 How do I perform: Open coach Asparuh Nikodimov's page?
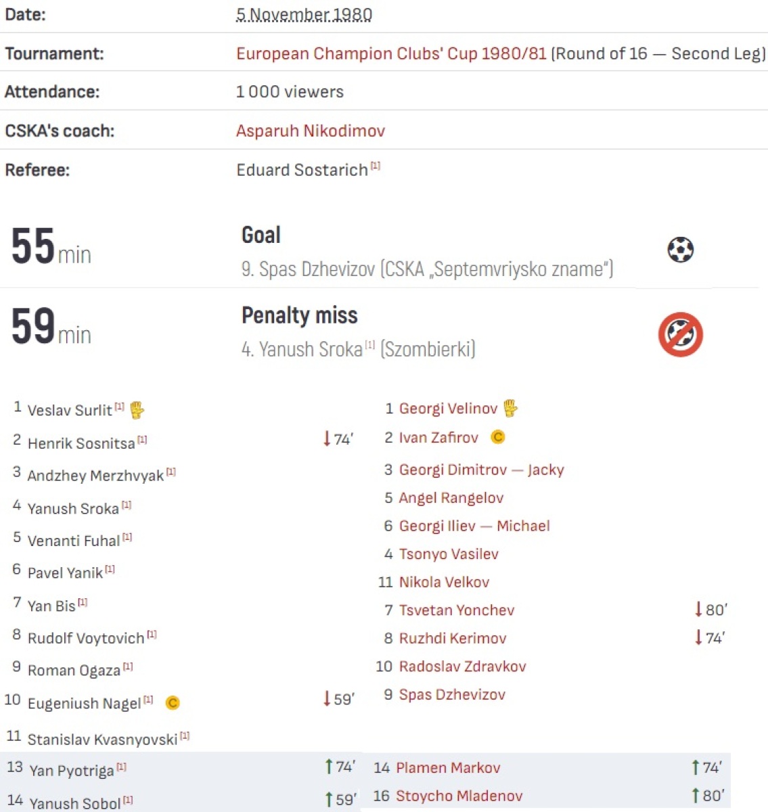click(x=310, y=131)
